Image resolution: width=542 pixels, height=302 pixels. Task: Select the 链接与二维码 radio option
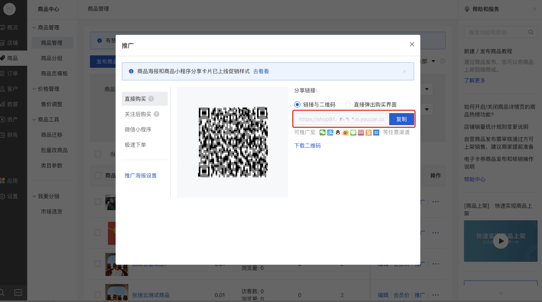tap(297, 104)
